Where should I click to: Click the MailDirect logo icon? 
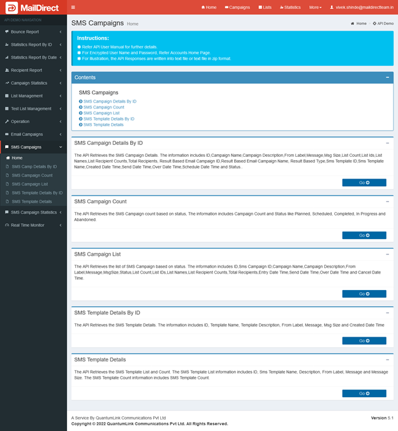(x=11, y=8)
